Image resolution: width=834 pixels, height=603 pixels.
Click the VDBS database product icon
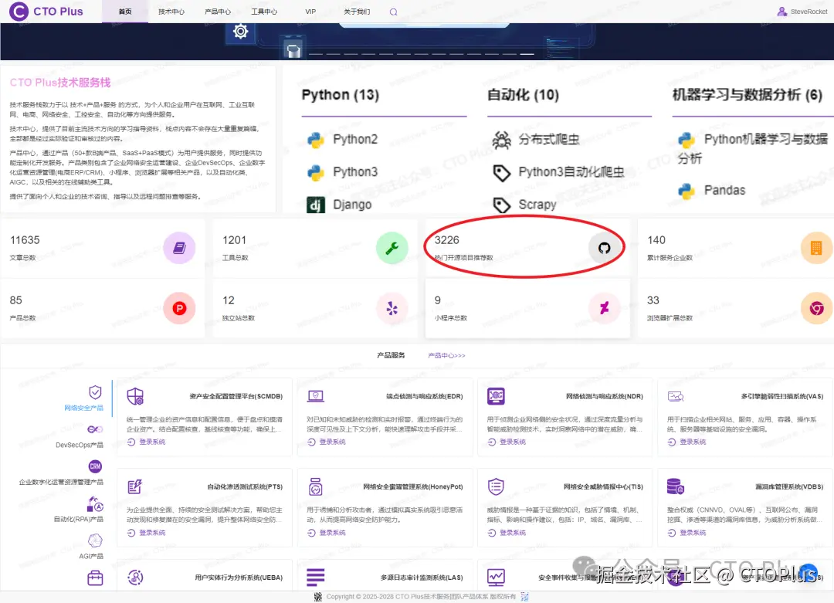676,486
